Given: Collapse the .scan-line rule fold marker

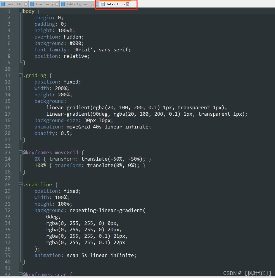Looking at the screenshot, I should (x=20, y=185).
